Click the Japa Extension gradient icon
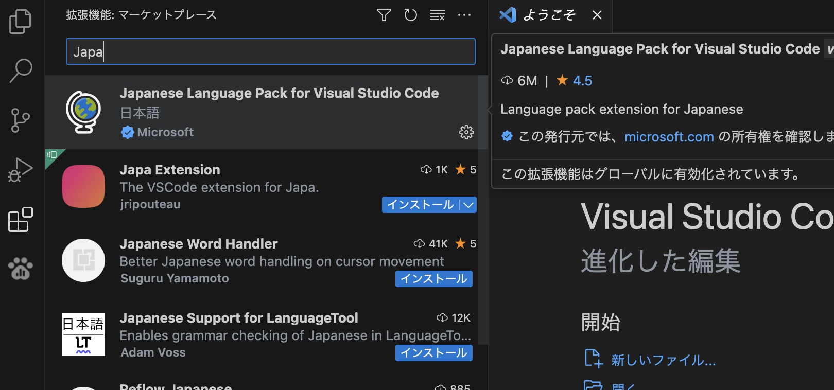Viewport: 834px width, 390px height. click(83, 186)
